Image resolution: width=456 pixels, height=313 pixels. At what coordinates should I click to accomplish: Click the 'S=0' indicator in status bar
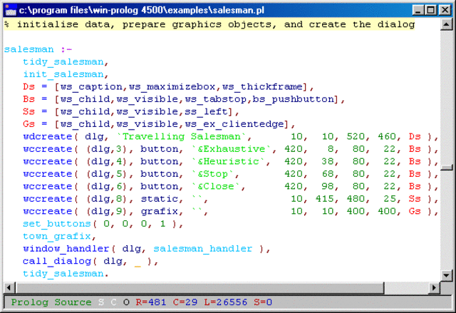coord(263,302)
